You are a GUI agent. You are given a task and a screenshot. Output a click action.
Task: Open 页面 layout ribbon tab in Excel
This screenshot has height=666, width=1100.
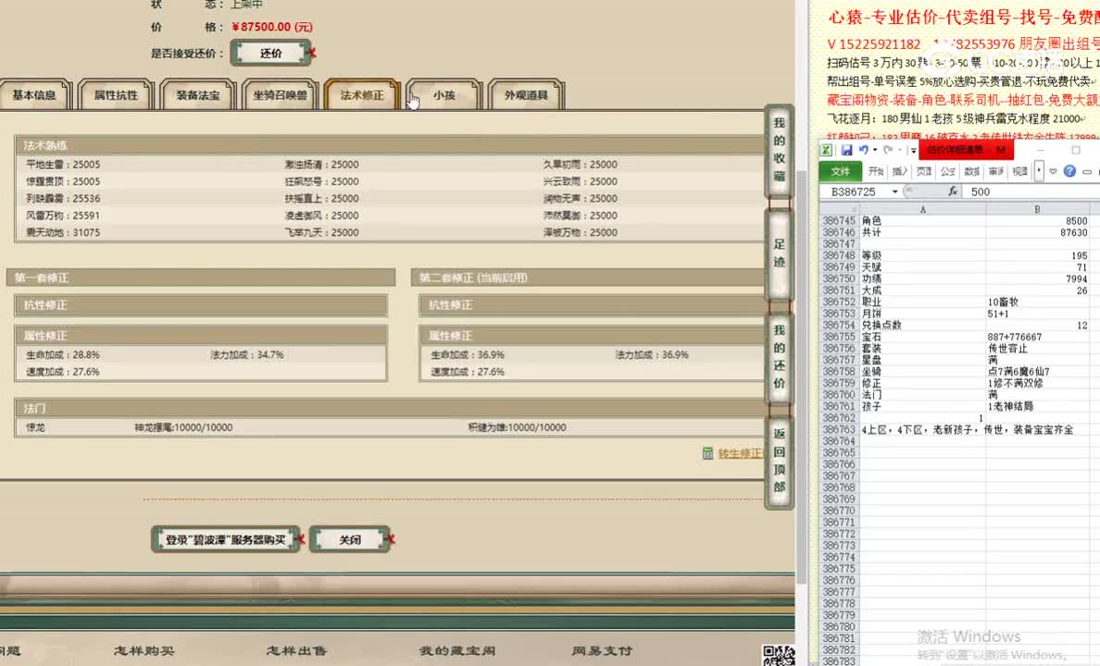point(924,171)
